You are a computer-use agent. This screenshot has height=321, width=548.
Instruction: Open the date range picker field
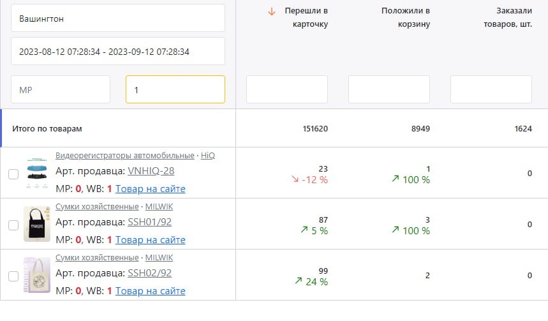coord(118,51)
